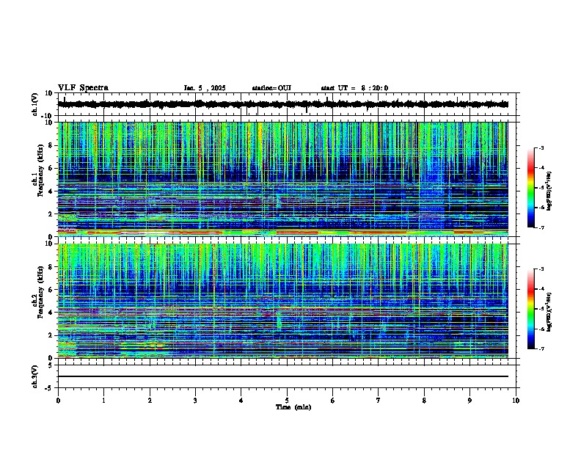Click time-axis tick label "8" at bottom
The width and height of the screenshot is (581, 449).
424,401
